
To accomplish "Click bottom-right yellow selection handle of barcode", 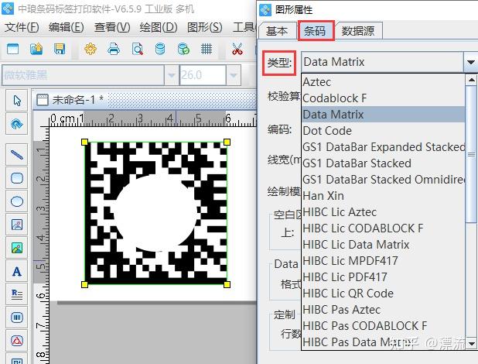I will [227, 284].
